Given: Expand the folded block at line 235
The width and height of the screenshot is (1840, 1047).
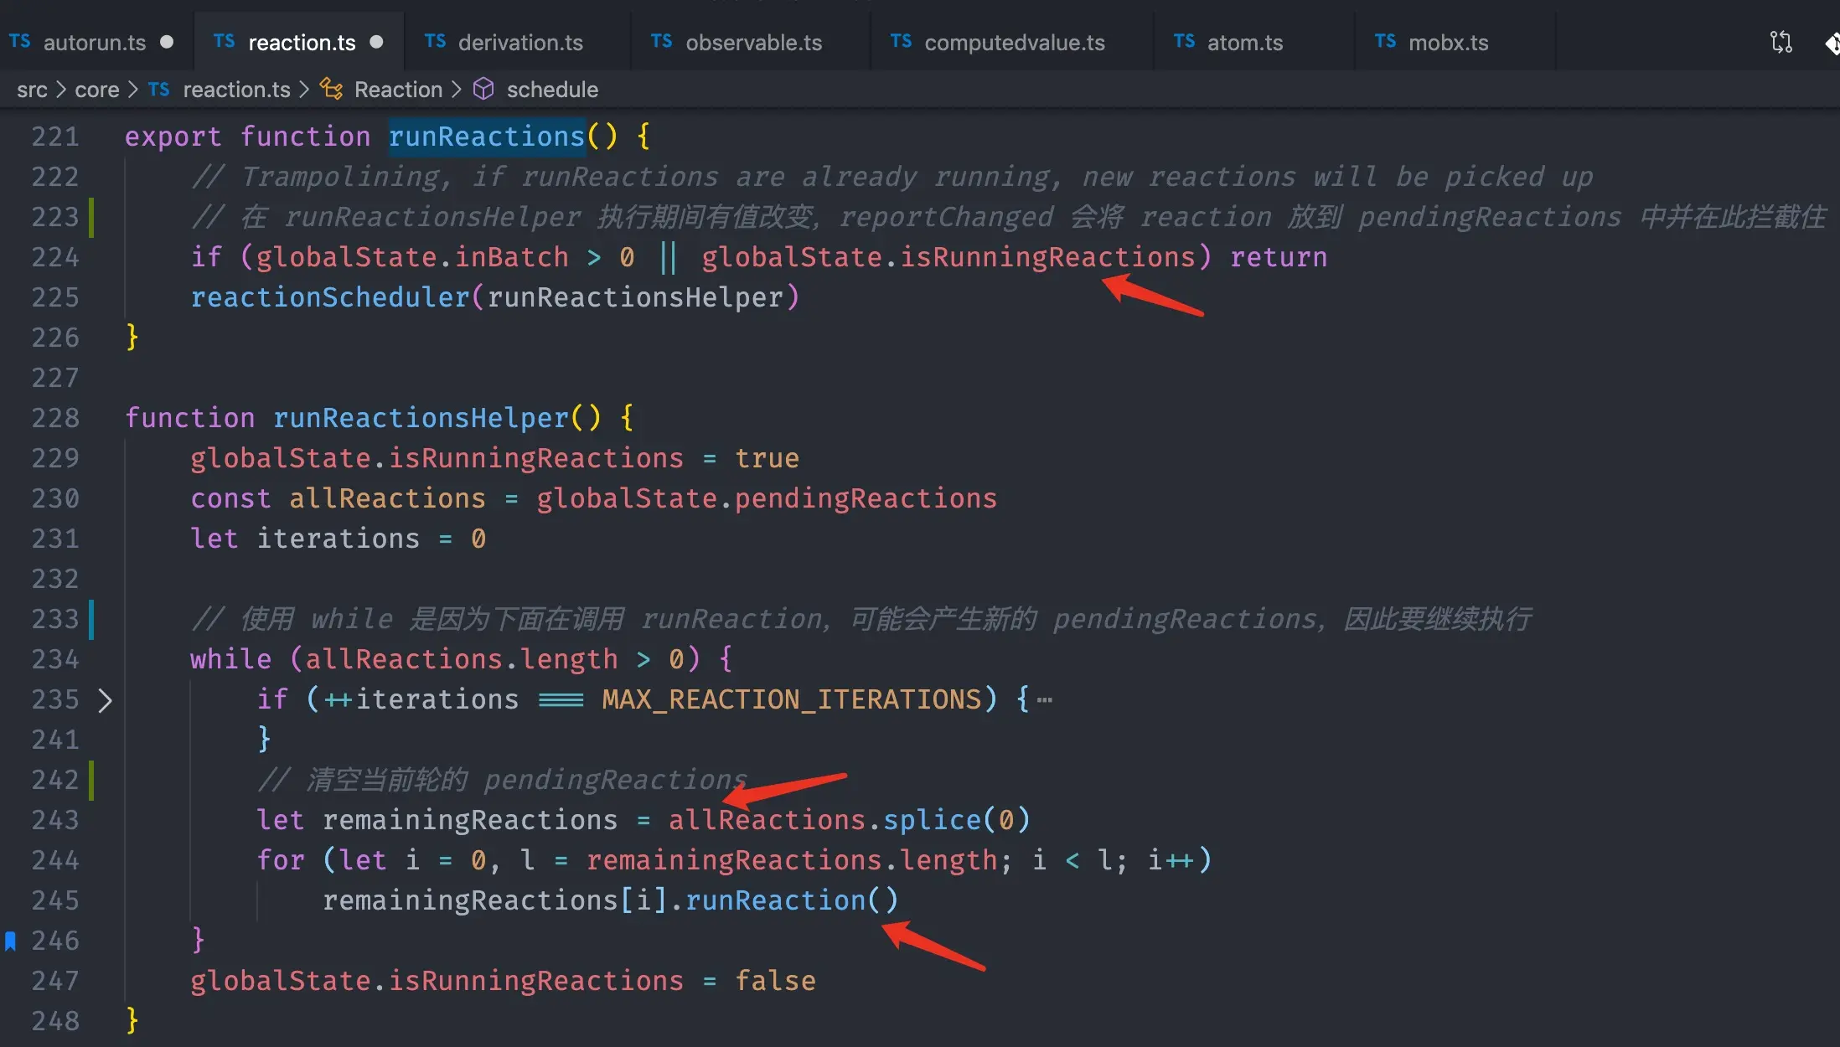Looking at the screenshot, I should pyautogui.click(x=105, y=700).
